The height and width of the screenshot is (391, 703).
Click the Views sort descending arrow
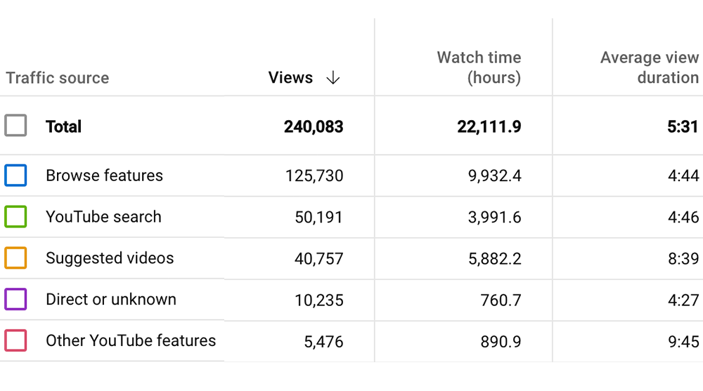click(x=333, y=78)
